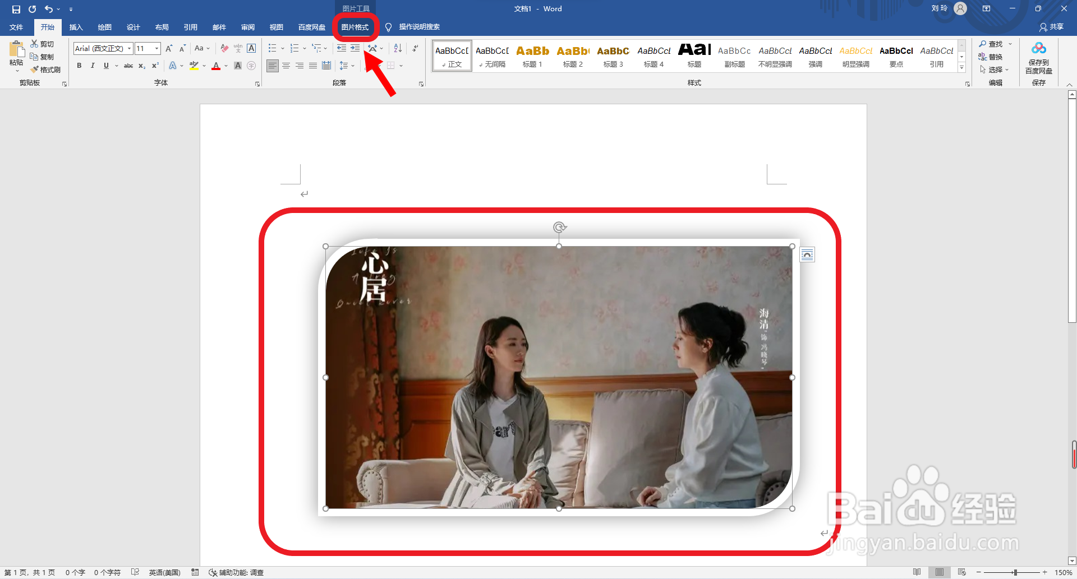Toggle Bold formatting

pos(79,66)
